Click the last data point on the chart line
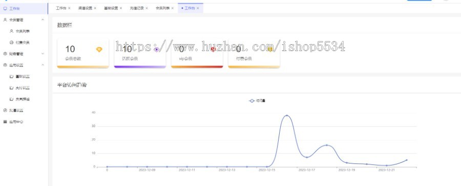The height and width of the screenshot is (186, 461). pos(407,160)
